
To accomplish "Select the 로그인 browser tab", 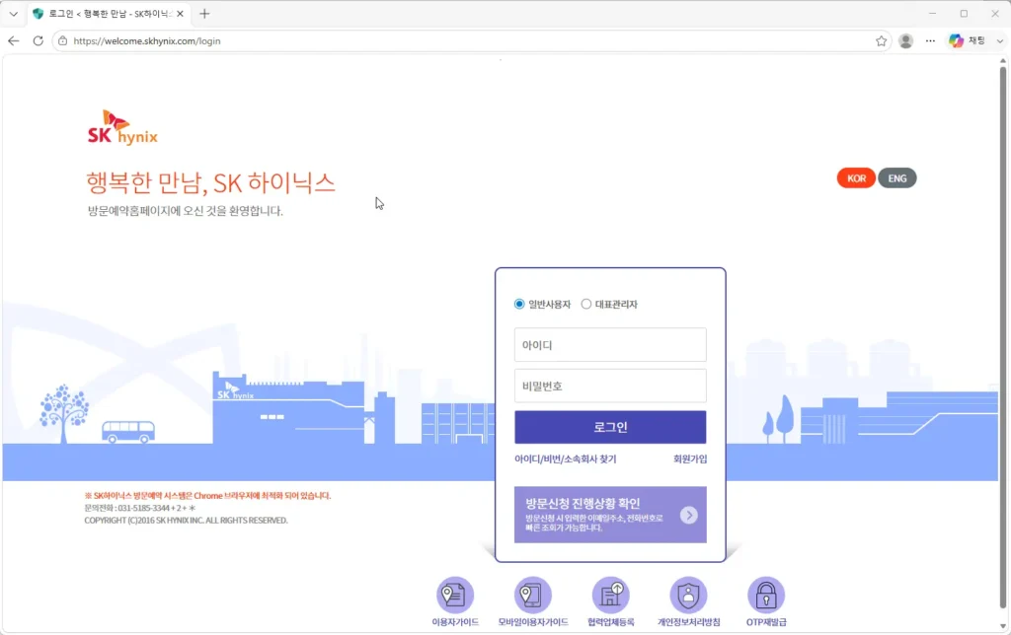I will click(109, 14).
